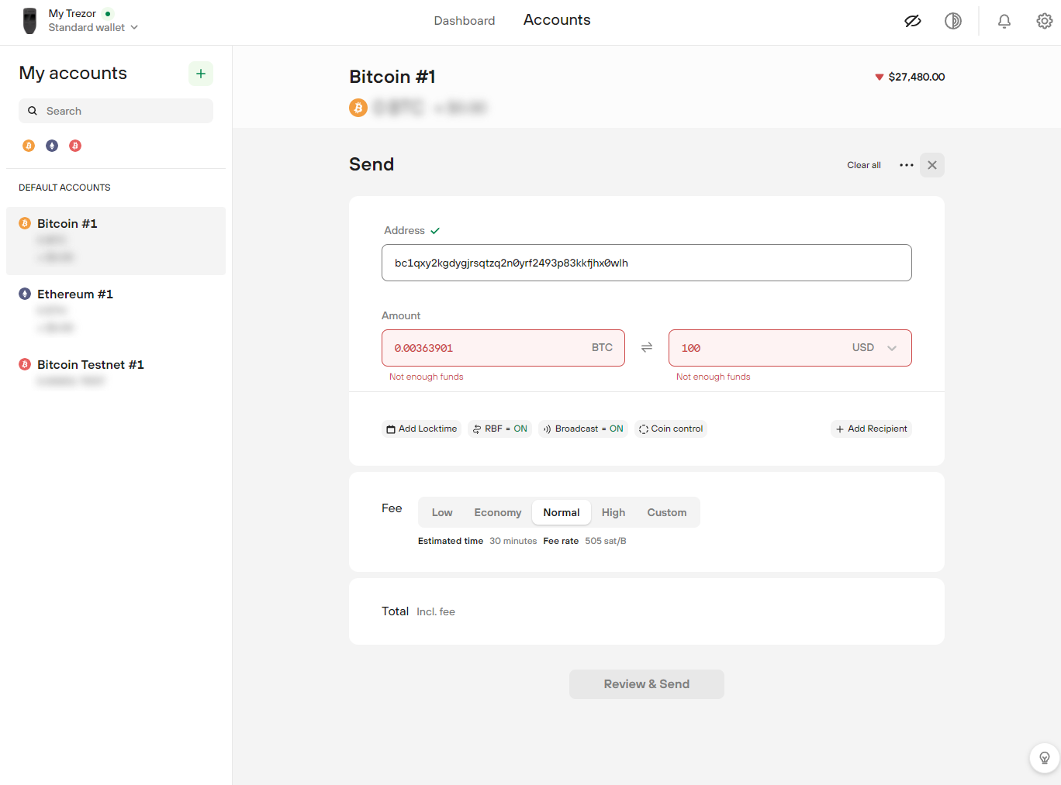
Task: Select Low fee level
Action: (442, 512)
